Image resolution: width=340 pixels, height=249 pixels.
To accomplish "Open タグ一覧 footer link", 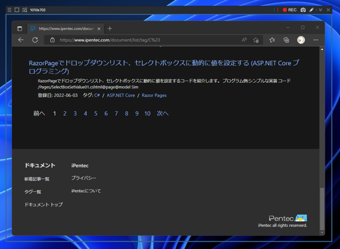I will [x=33, y=192].
